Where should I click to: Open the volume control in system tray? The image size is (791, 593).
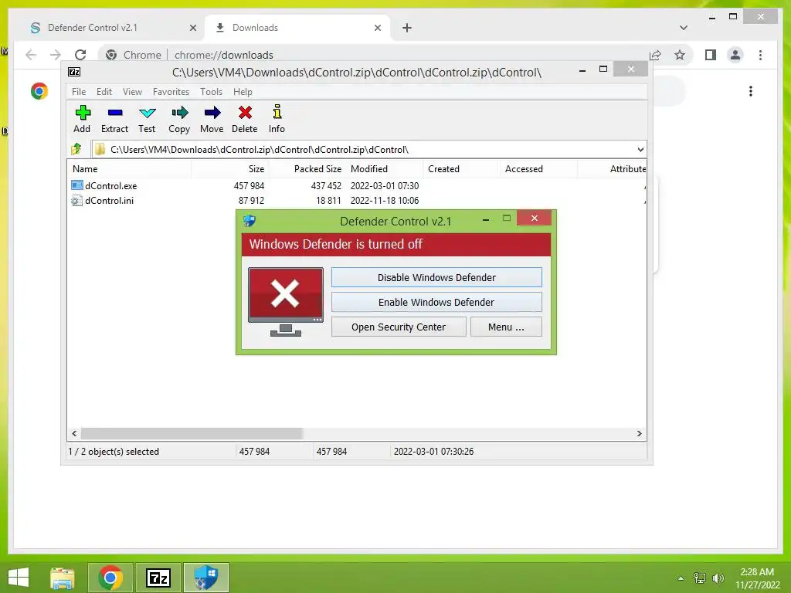click(x=718, y=578)
